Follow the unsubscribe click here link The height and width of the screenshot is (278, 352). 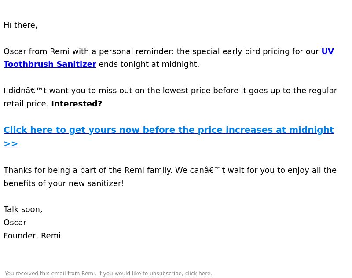[x=198, y=274]
